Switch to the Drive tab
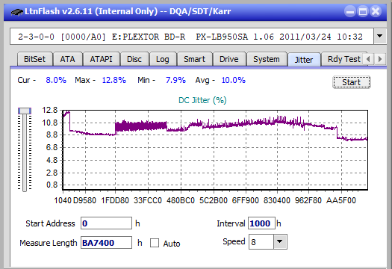The height and width of the screenshot is (269, 392). [x=228, y=59]
